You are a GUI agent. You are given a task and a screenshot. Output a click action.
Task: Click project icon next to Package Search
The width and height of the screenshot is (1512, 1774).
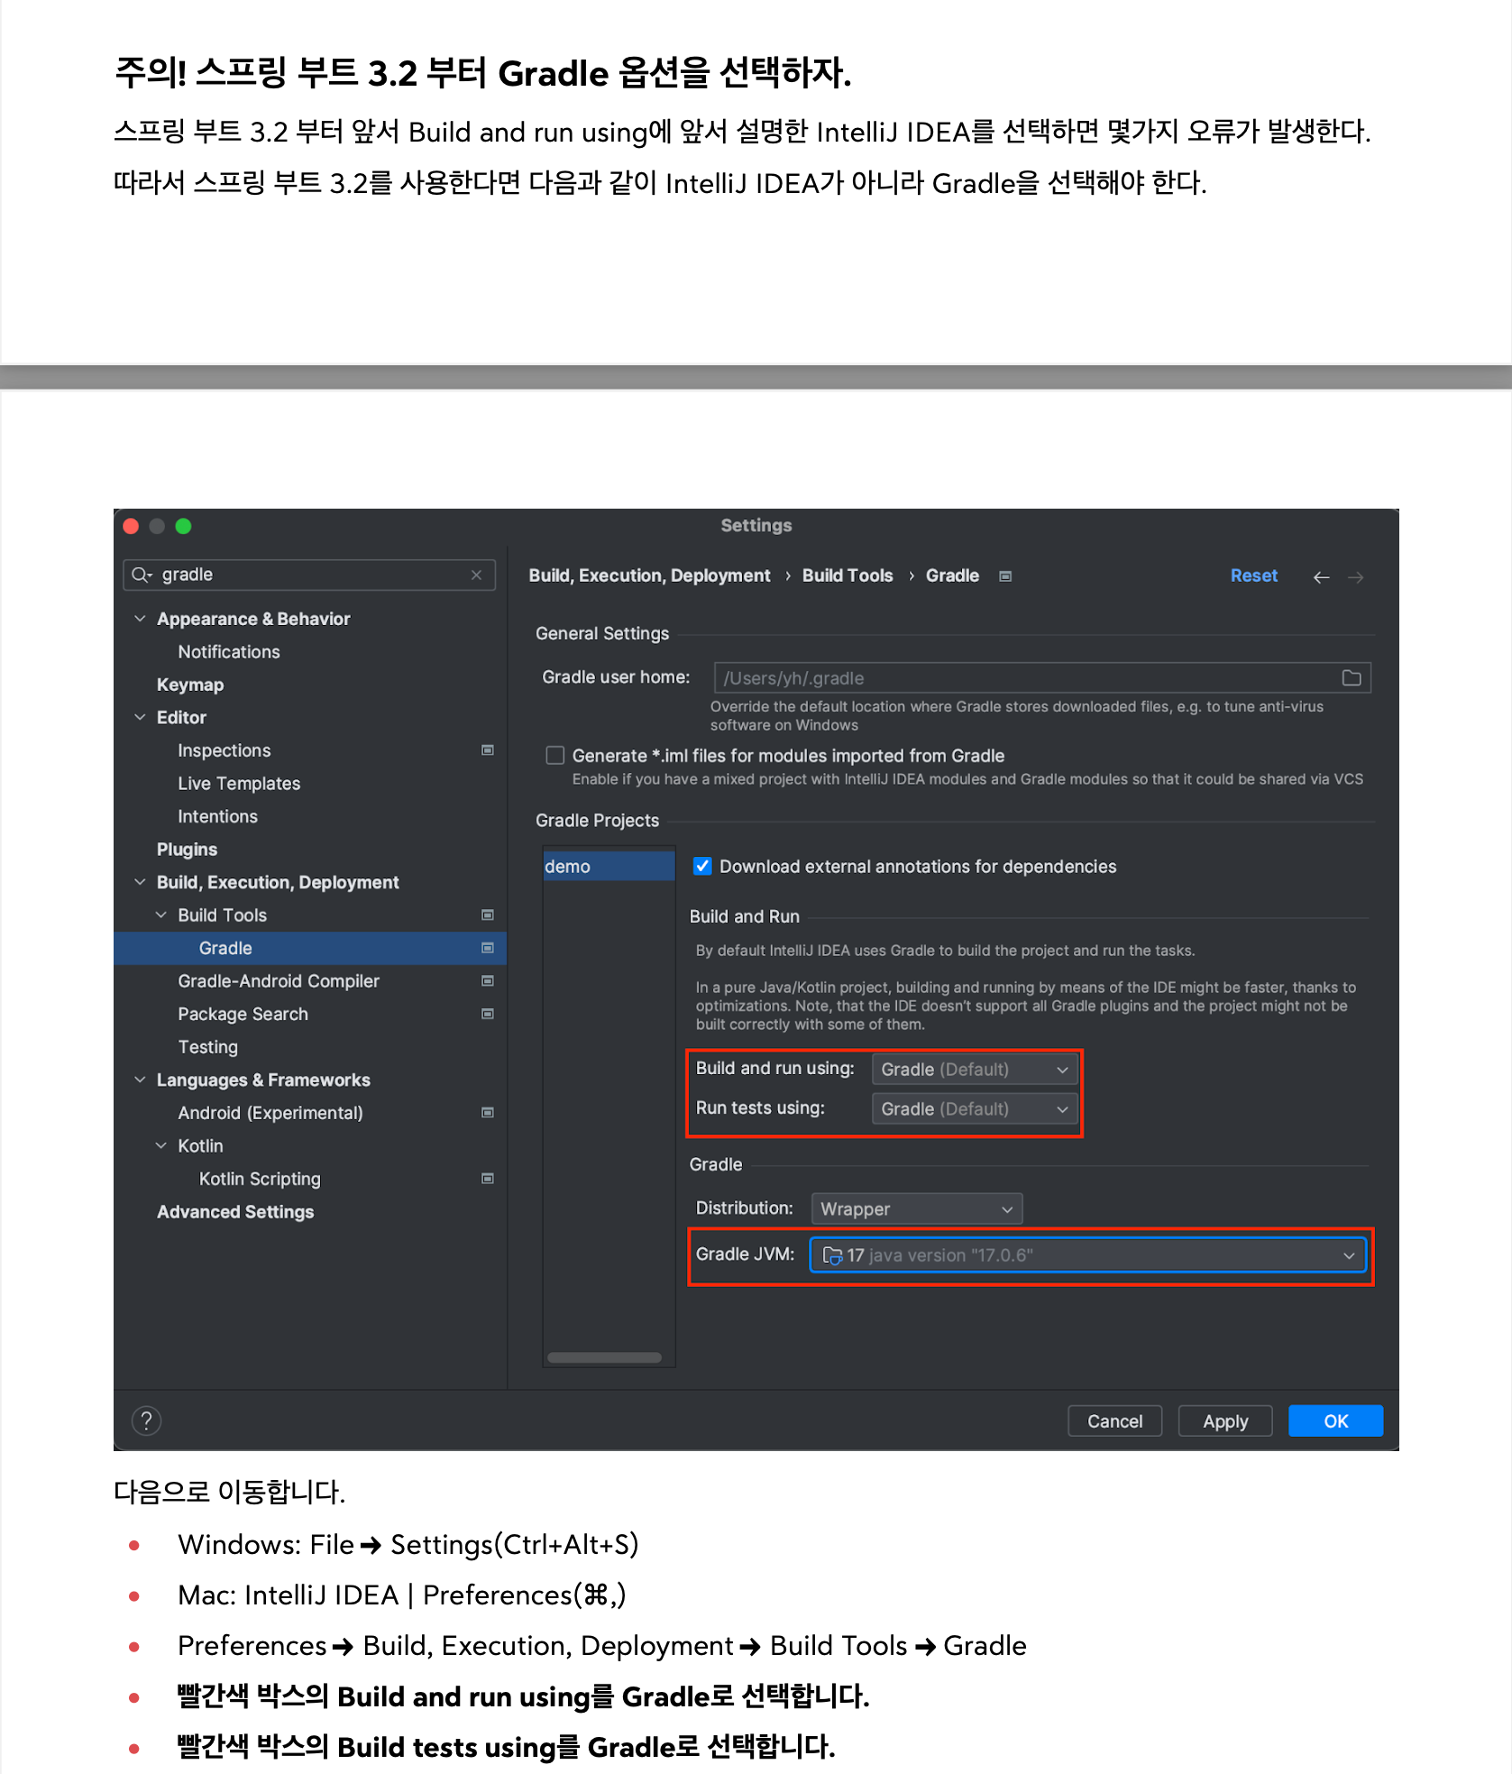point(488,1014)
